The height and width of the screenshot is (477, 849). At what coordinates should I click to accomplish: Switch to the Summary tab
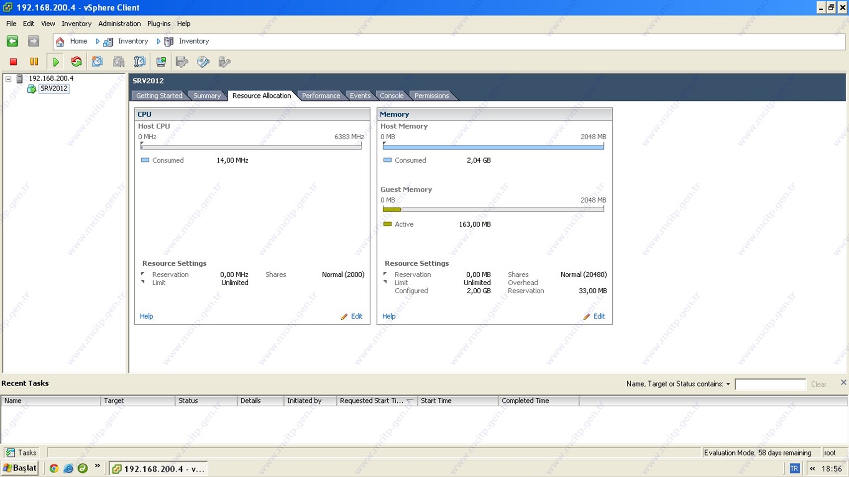click(207, 96)
